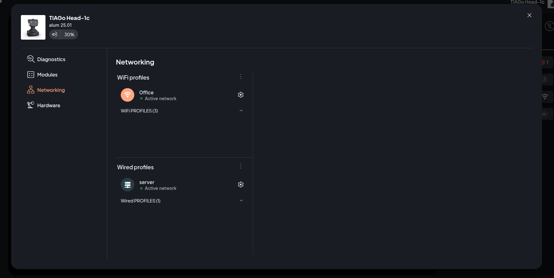Click the orange Office WiFi icon
This screenshot has width=554, height=278.
[128, 95]
